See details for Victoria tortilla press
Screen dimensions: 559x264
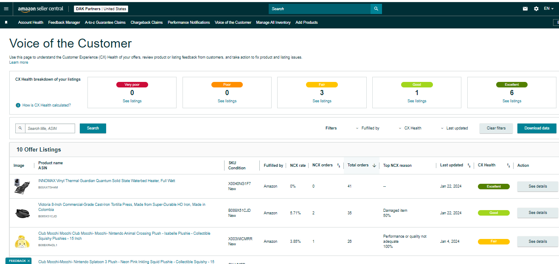tap(538, 213)
